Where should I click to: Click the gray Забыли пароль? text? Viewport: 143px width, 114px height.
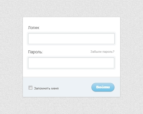pyautogui.click(x=102, y=52)
